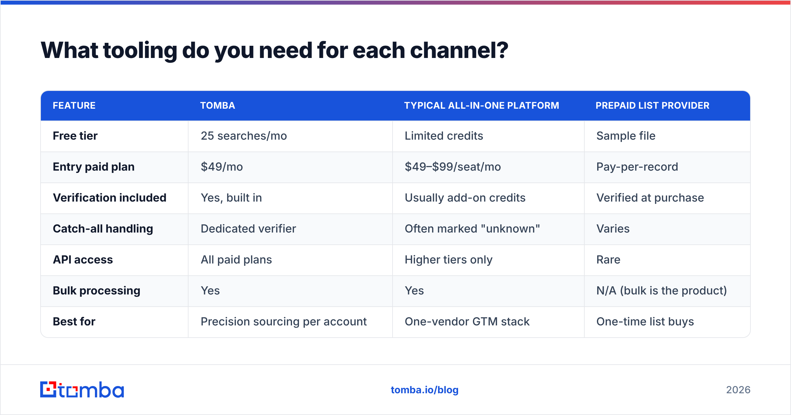Click the 2026 year label
791x415 pixels.
click(x=738, y=390)
